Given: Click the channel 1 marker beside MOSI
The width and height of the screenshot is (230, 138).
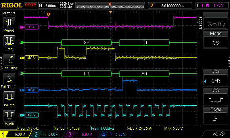Looking at the screenshot, I should pyautogui.click(x=22, y=58).
